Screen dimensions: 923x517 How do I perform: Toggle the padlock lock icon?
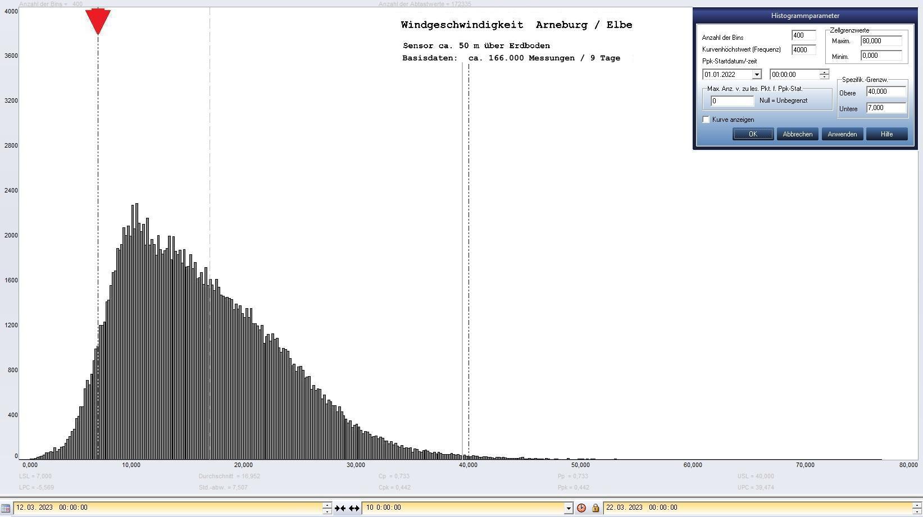pyautogui.click(x=595, y=508)
